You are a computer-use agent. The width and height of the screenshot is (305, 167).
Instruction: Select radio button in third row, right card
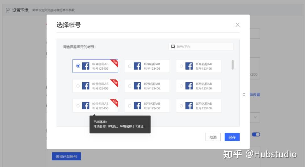(x=181, y=106)
